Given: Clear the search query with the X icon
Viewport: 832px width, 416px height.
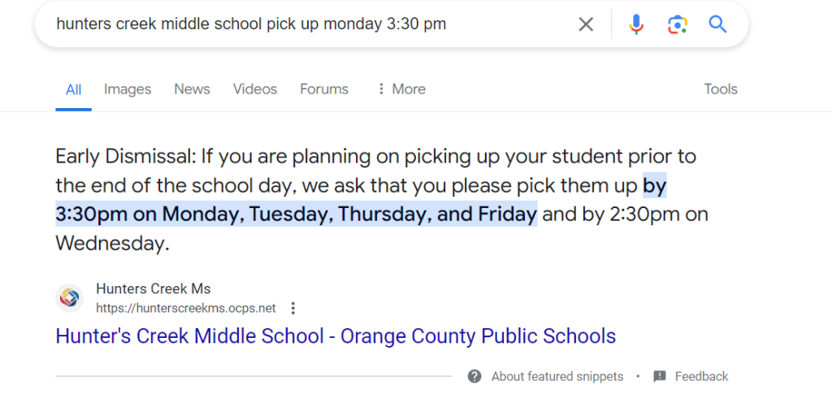Looking at the screenshot, I should [x=586, y=24].
